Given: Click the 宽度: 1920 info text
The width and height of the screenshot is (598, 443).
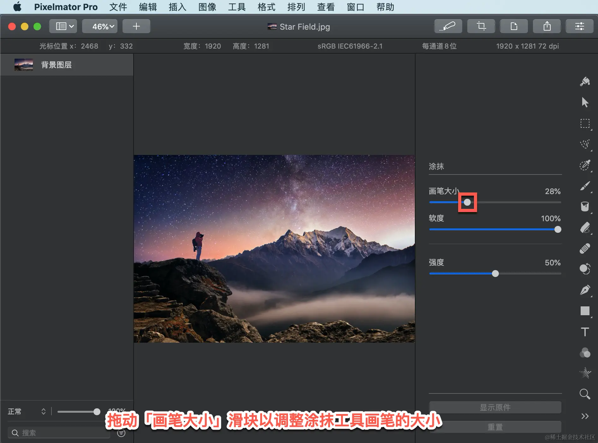Looking at the screenshot, I should (x=202, y=46).
